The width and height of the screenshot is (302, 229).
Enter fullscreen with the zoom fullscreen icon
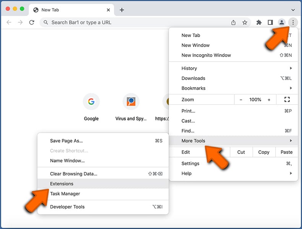tap(287, 99)
